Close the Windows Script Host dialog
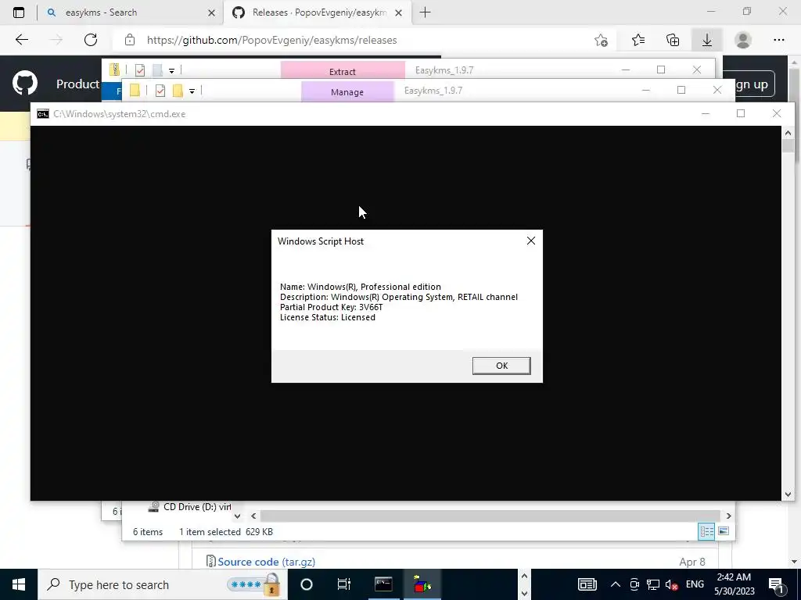Screen dimensions: 801x600 pyautogui.click(x=531, y=241)
